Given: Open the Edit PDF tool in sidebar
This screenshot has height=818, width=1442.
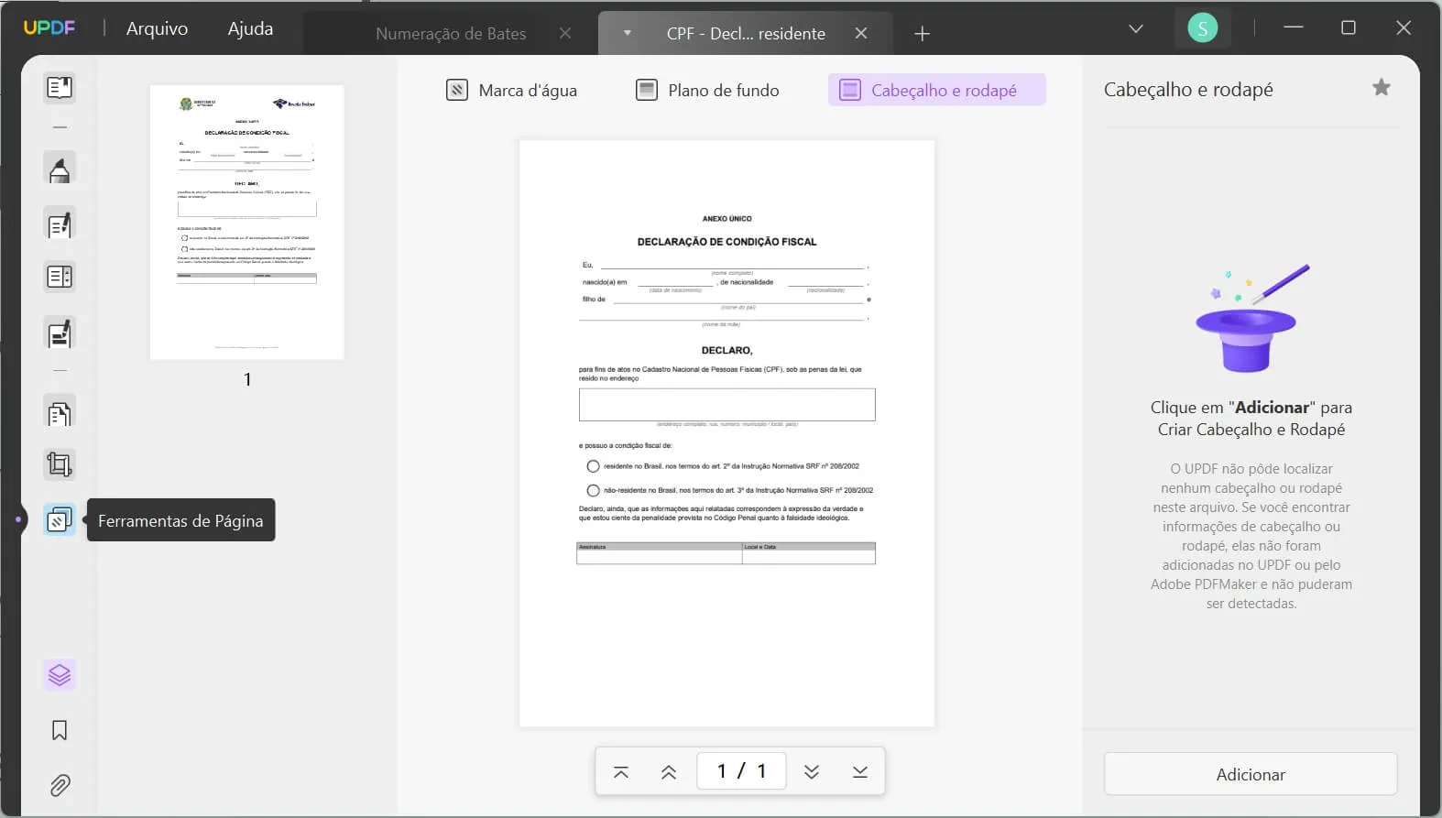Looking at the screenshot, I should click(60, 224).
